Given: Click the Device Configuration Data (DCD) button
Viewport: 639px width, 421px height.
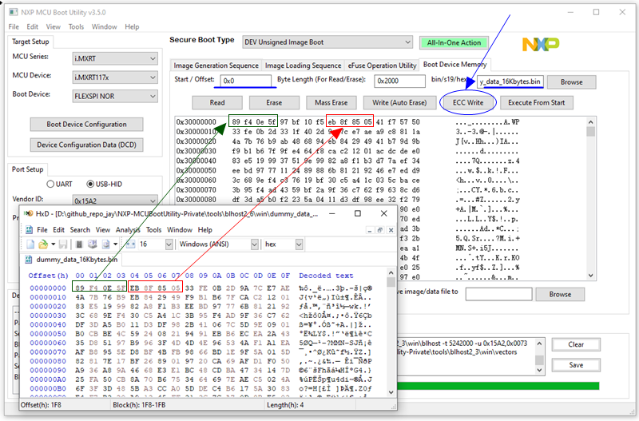Looking at the screenshot, I should coord(86,145).
